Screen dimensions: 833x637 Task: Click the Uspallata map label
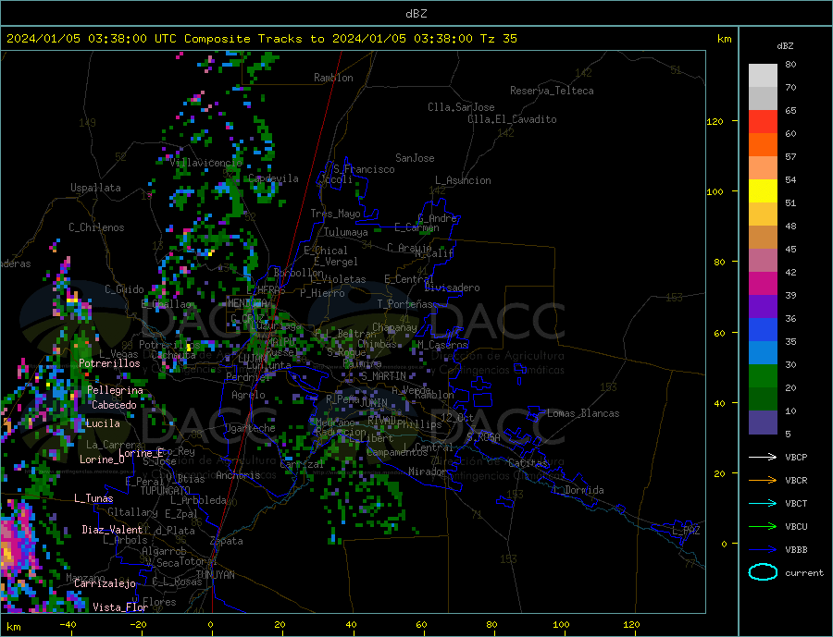(x=95, y=188)
